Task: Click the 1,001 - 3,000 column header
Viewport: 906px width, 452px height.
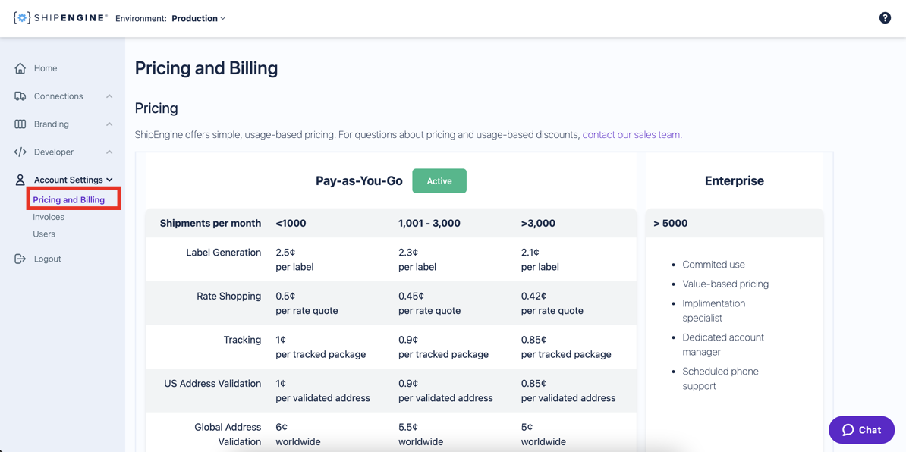Action: point(429,224)
